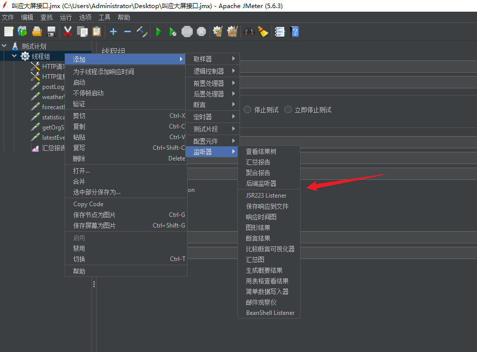477x352 pixels.
Task: Click the Cut scissors icon
Action: [x=68, y=31]
